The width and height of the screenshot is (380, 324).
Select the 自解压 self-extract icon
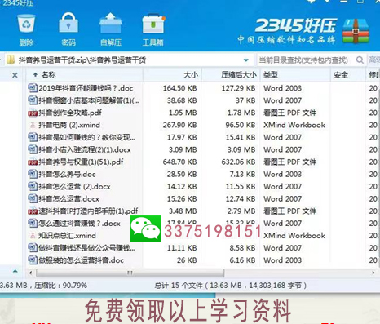coord(111,23)
